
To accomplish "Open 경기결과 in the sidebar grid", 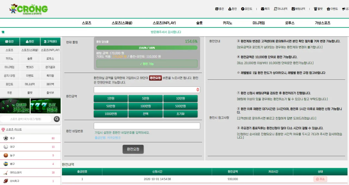I will pos(50,67).
